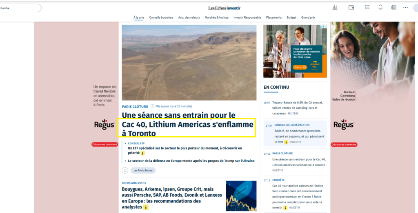Click the AdChoices triangle icon on retirement ad
Viewport: 418px width, 213px height.
(322, 26)
